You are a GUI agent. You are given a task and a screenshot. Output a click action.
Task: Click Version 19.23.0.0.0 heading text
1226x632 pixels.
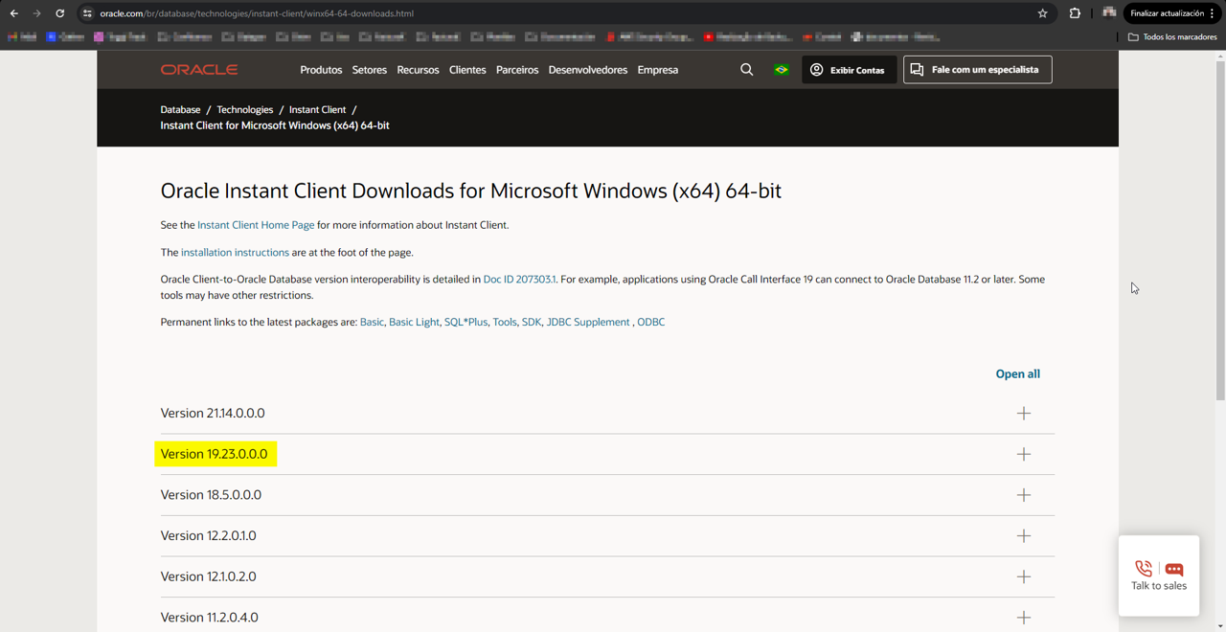(x=214, y=454)
